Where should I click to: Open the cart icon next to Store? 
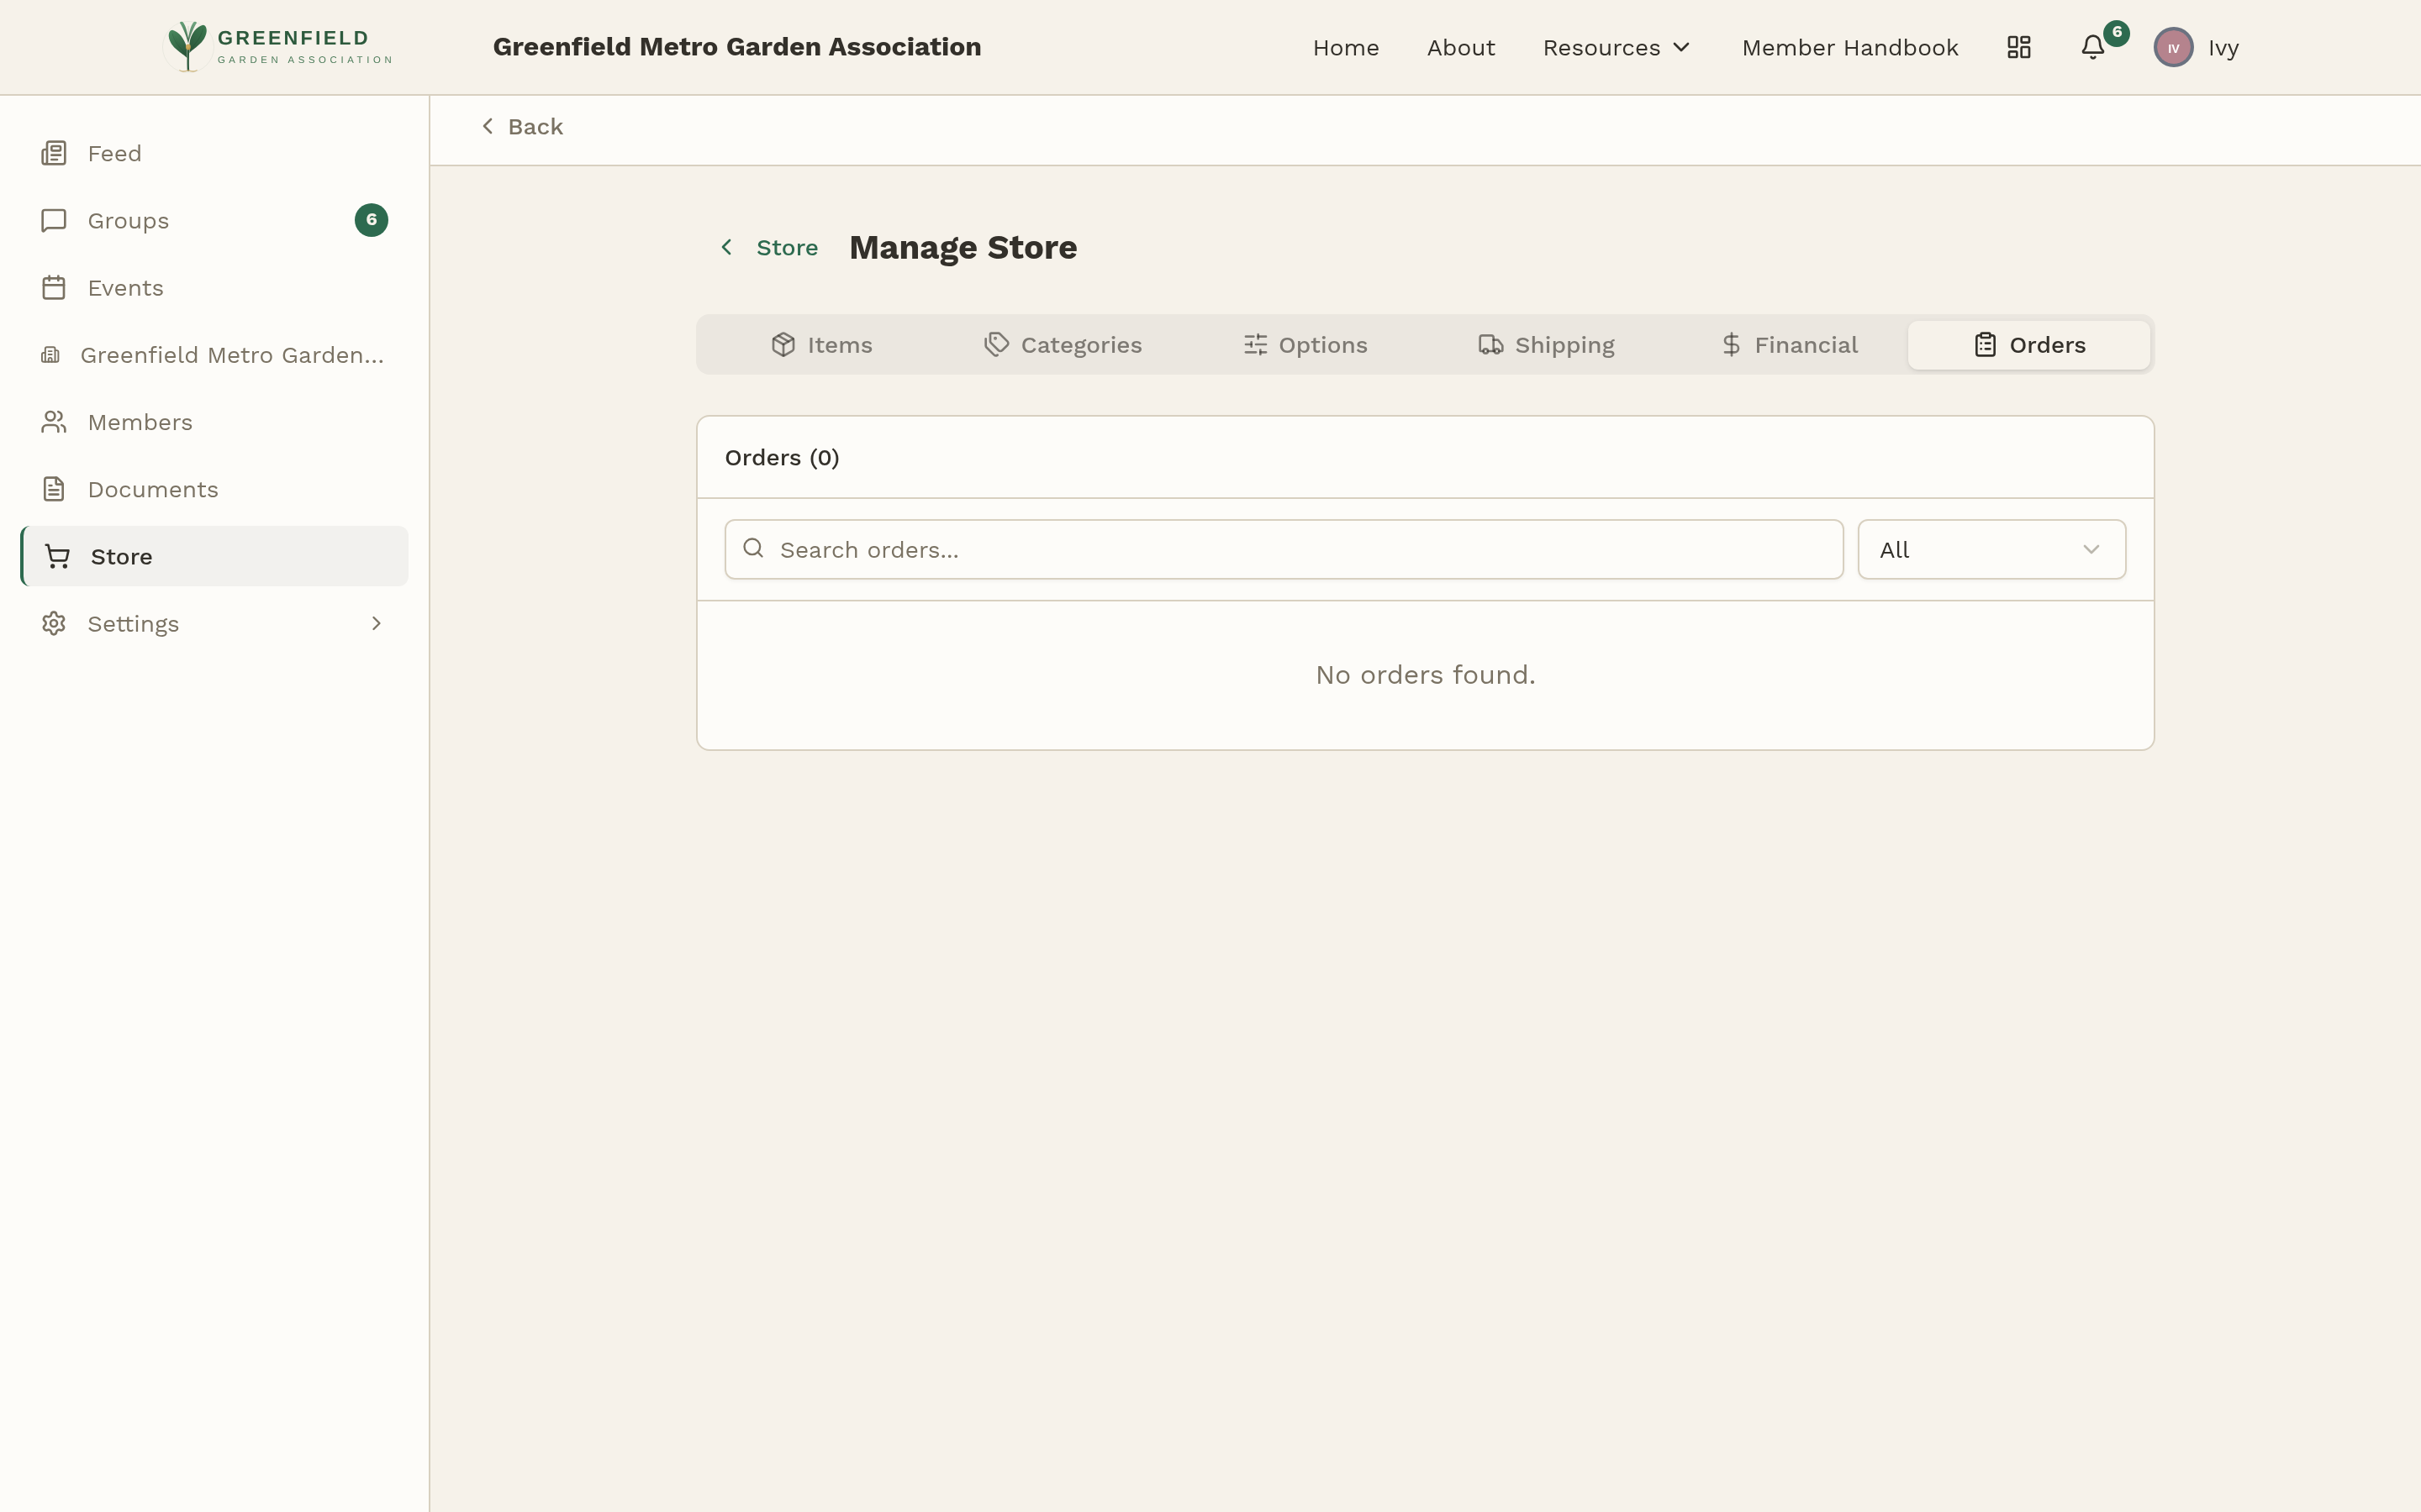point(56,556)
